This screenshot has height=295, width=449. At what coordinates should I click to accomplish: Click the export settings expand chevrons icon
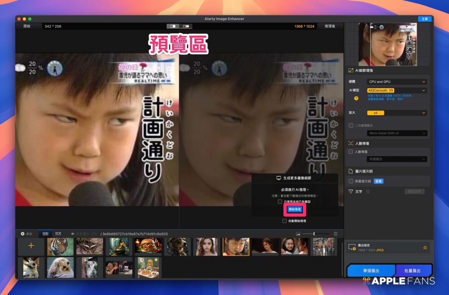coord(425,248)
